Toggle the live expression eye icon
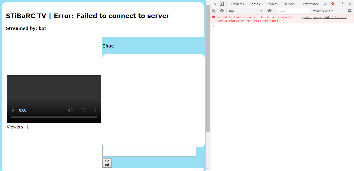Viewport: 354px width, 171px height. tap(270, 11)
